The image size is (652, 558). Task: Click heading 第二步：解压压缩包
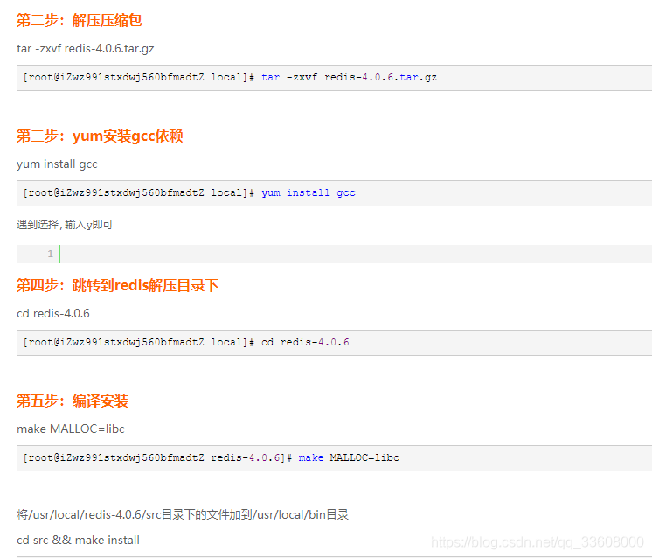79,20
